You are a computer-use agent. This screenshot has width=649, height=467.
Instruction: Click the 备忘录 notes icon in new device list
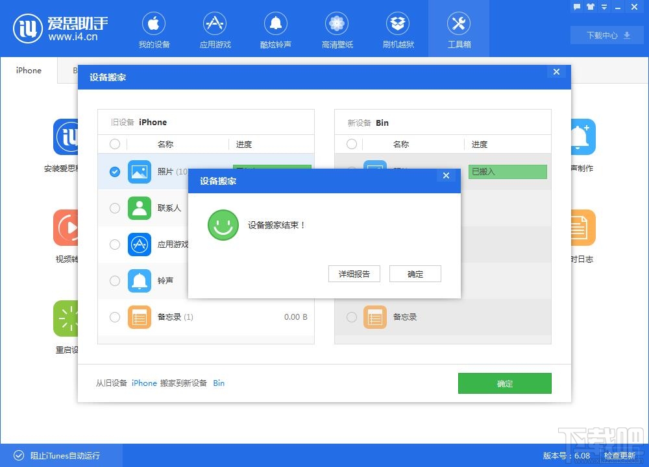[x=375, y=317]
